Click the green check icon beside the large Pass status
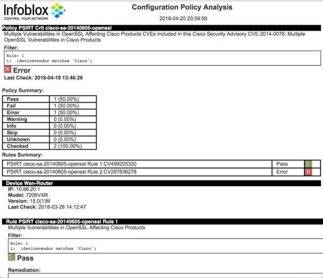The height and width of the screenshot is (278, 323). point(11,257)
